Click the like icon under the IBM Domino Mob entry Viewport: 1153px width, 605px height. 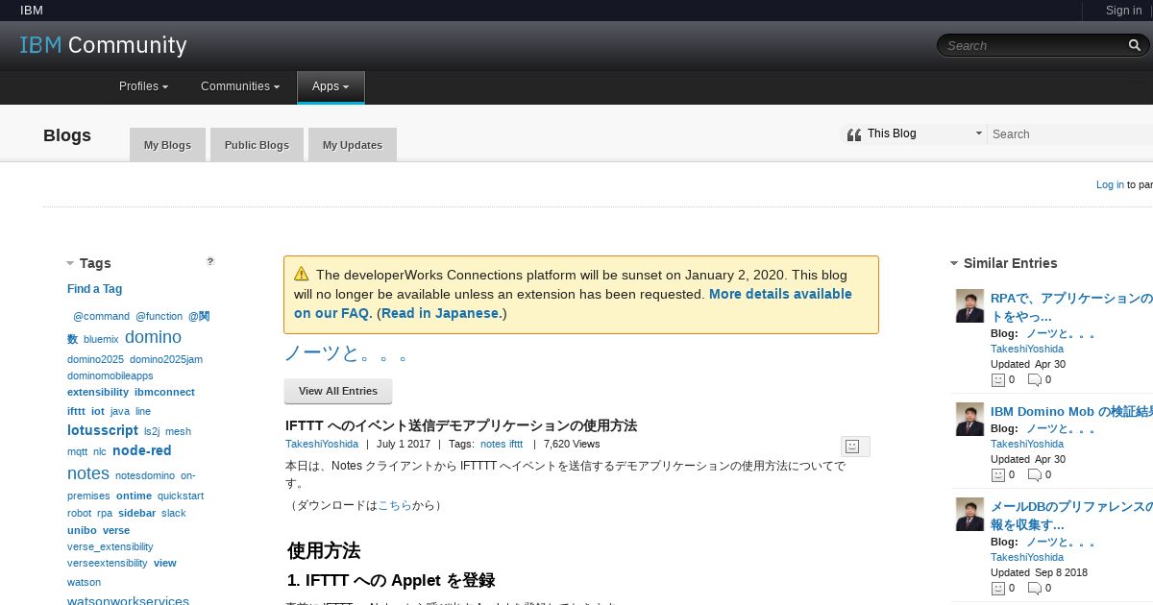[x=997, y=474]
